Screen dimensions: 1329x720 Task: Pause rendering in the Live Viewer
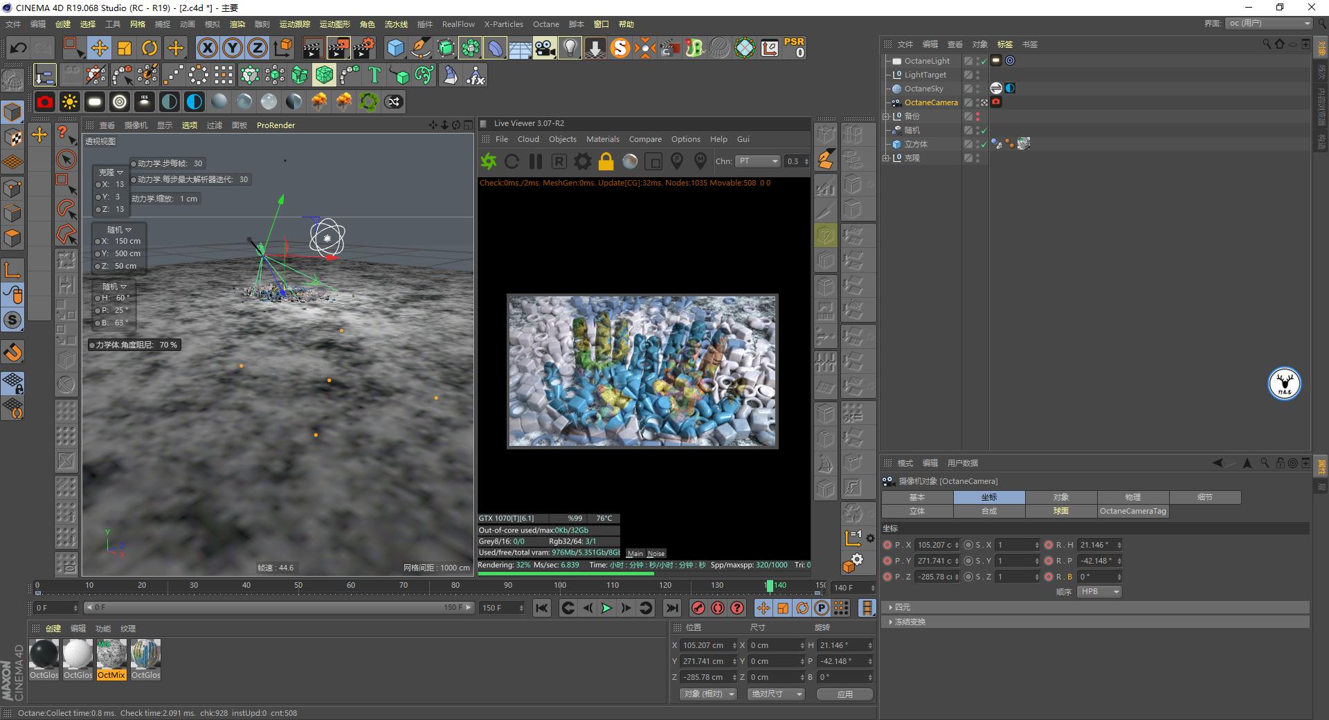pyautogui.click(x=535, y=161)
